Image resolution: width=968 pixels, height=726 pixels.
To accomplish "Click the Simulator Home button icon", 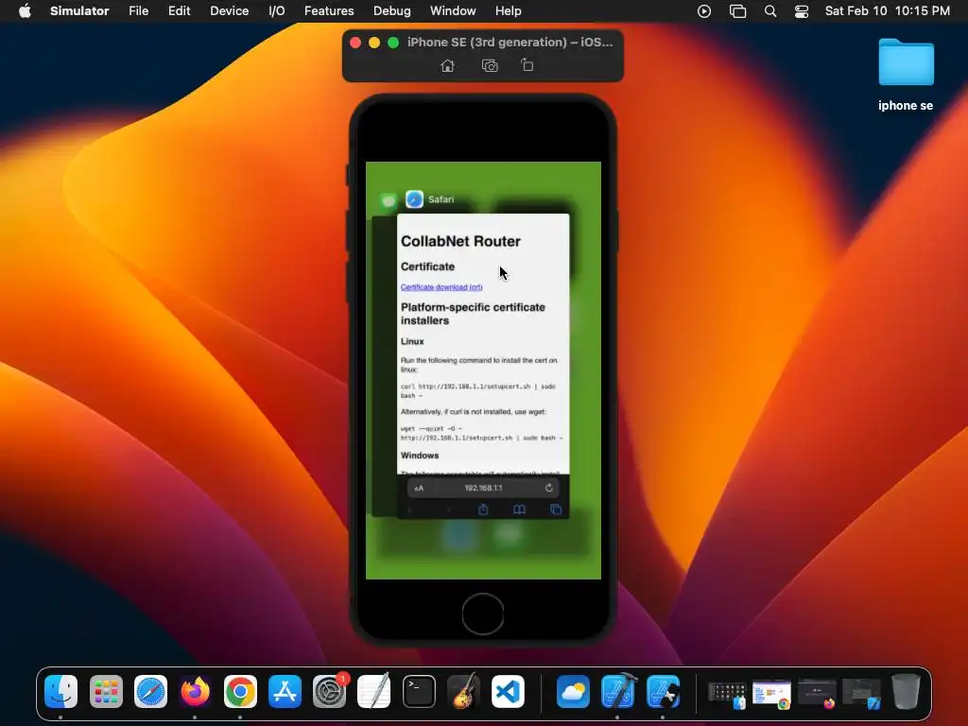I will tap(447, 65).
